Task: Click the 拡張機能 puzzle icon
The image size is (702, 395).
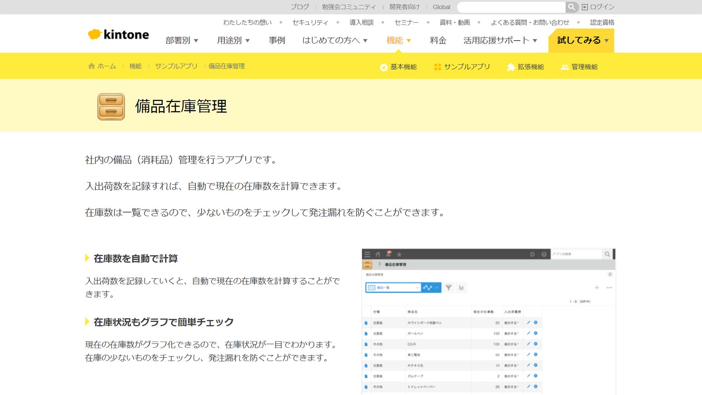Action: click(x=511, y=67)
